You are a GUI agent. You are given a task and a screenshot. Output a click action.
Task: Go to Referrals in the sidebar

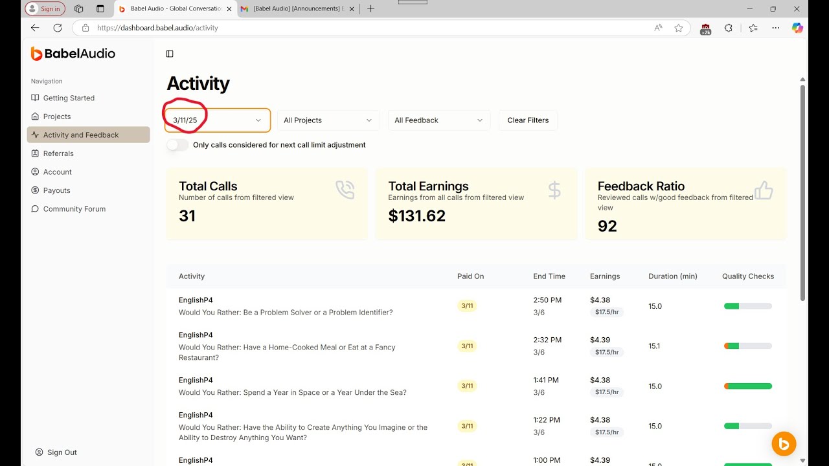(x=58, y=153)
